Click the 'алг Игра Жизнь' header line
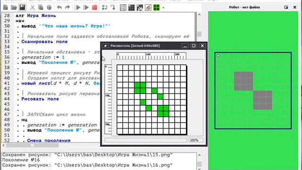The height and width of the screenshot is (170, 302). tap(36, 16)
